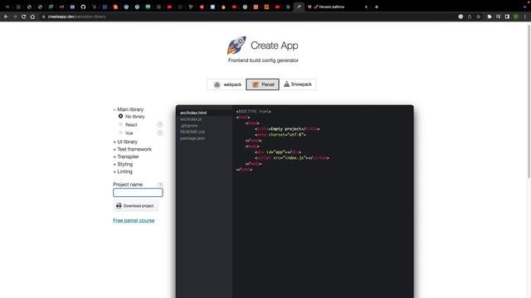Switch to the GitHub browser tab

click(83, 7)
